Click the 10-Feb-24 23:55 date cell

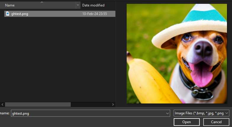click(95, 14)
